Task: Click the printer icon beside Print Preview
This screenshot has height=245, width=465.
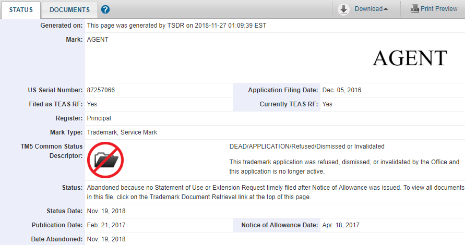Action: click(414, 8)
